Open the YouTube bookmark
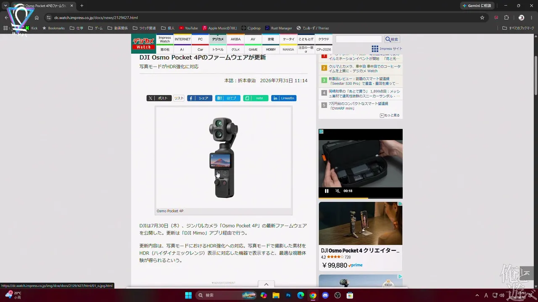This screenshot has height=302, width=538. pos(188,28)
